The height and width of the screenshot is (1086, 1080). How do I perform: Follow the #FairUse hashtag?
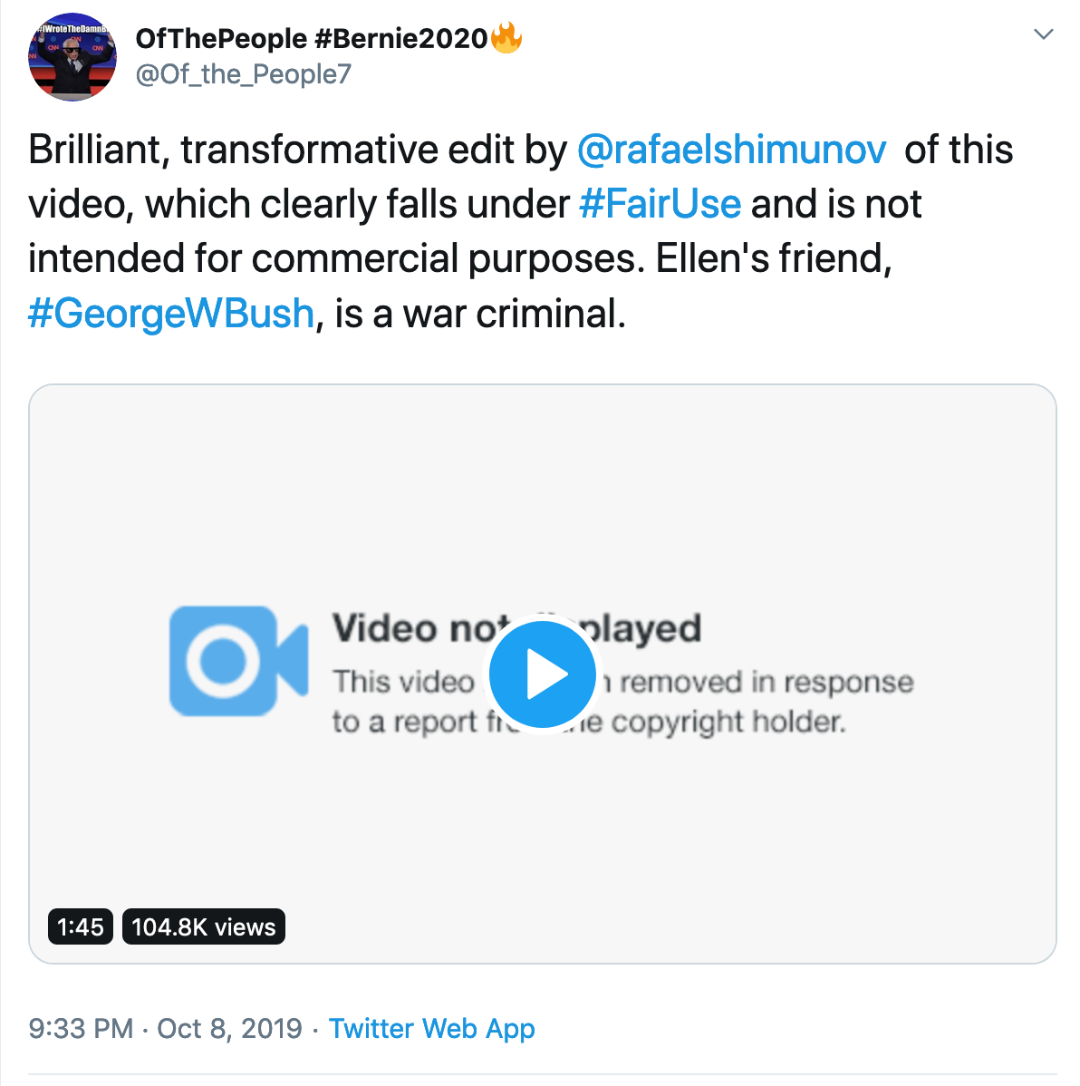tap(660, 205)
